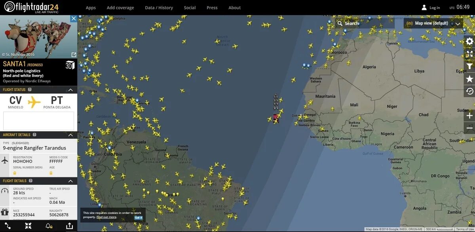
Task: Click the 0.04 Ma Mach value
Action: coord(57,202)
